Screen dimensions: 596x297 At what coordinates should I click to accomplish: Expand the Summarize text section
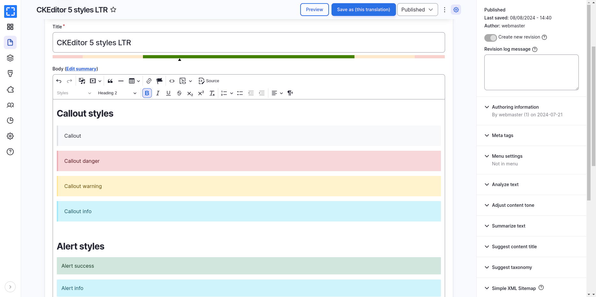point(532,226)
